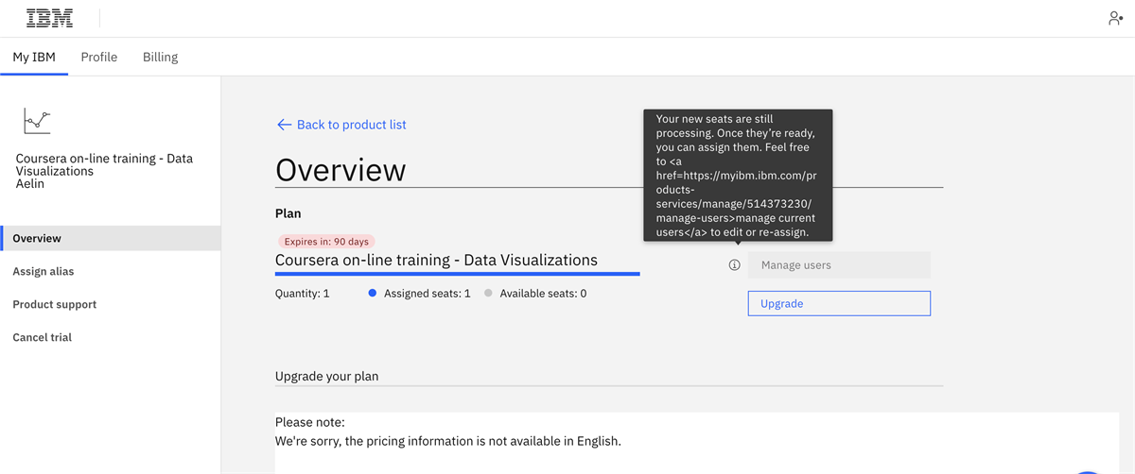Select Overview in the sidebar

tap(37, 238)
